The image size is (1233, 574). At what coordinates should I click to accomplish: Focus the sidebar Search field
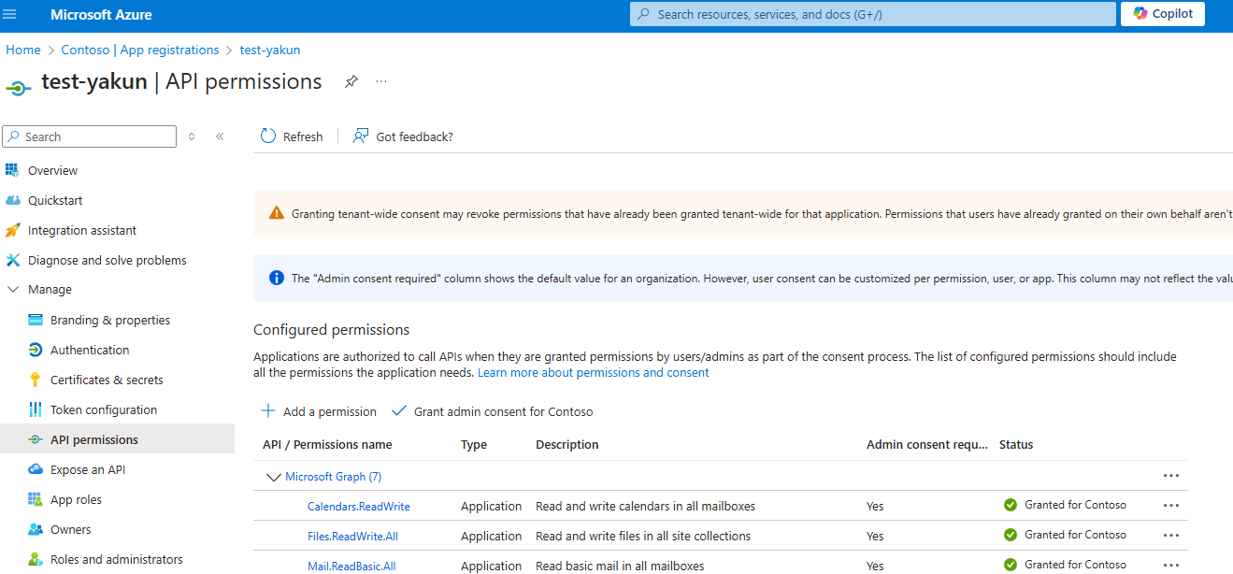click(x=90, y=136)
